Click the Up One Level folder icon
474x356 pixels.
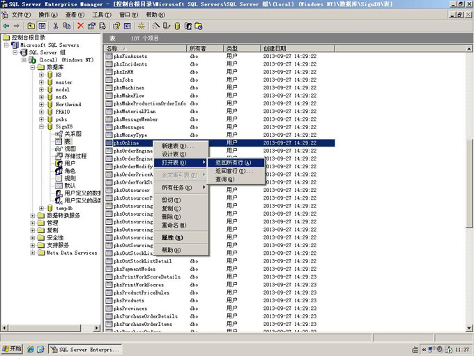pos(31,26)
